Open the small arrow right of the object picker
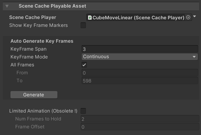The width and height of the screenshot is (201, 135). click(195, 16)
